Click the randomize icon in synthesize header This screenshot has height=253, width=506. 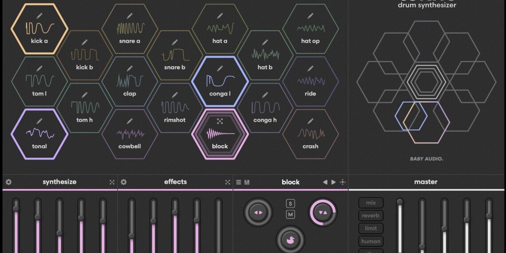112,182
